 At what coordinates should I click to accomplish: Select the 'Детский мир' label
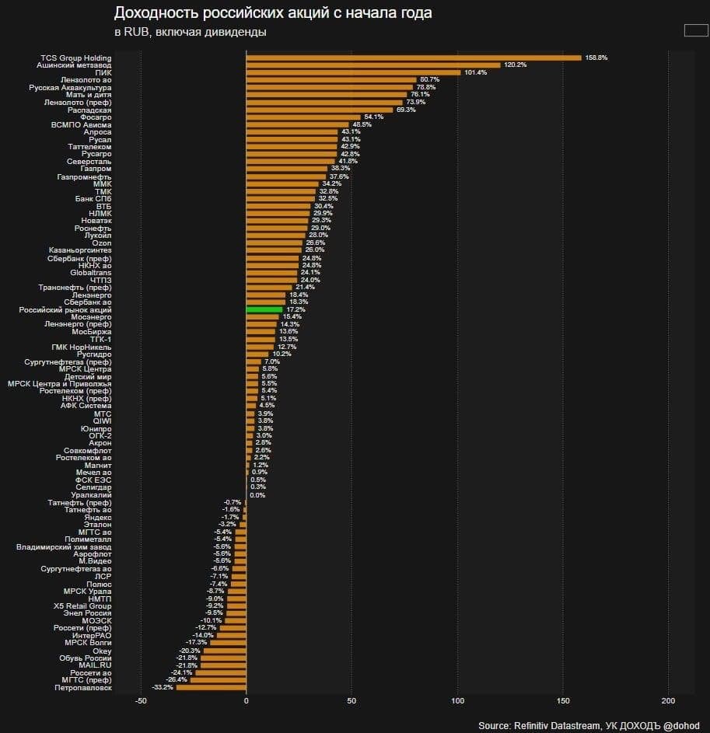[88, 377]
